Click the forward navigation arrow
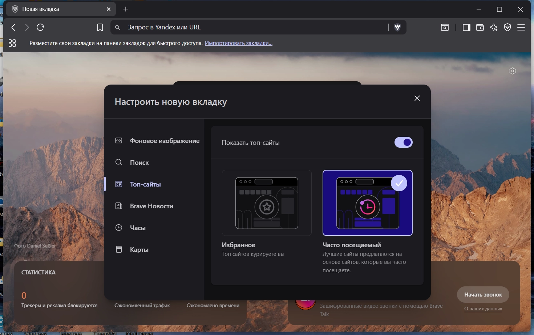The height and width of the screenshot is (335, 534). click(x=27, y=27)
